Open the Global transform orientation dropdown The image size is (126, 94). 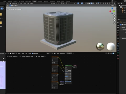[x=54, y=3]
